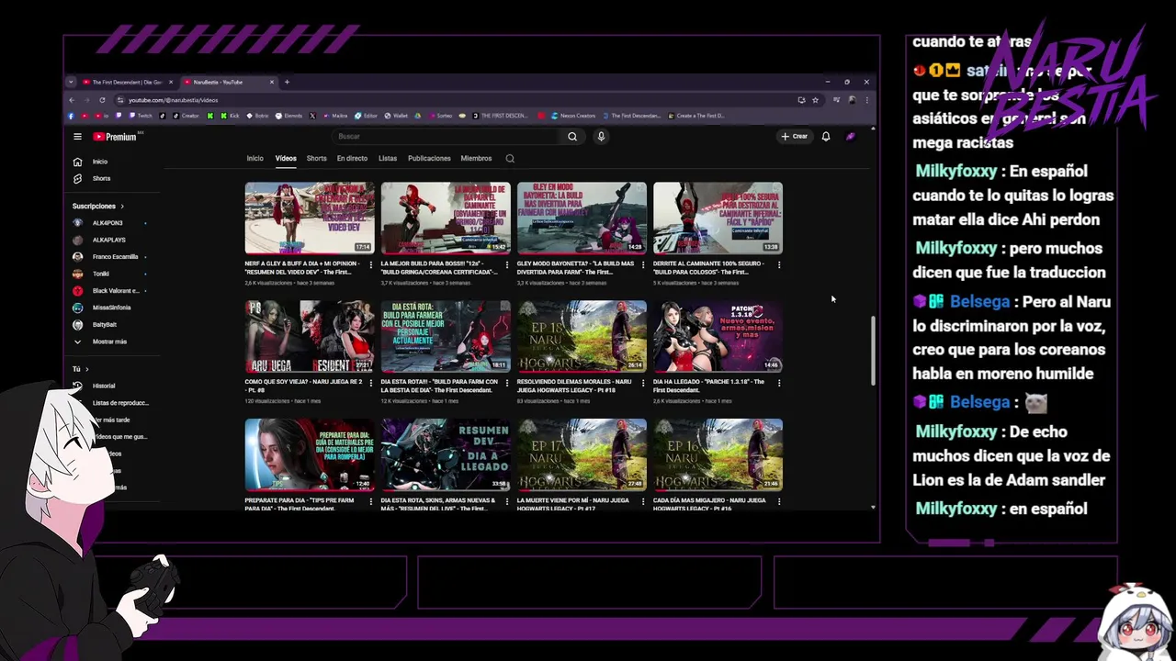
Task: Open options for DERRITE AL CAMINANTE video
Action: 779,264
